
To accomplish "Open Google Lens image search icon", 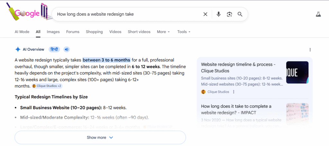I will click(229, 14).
